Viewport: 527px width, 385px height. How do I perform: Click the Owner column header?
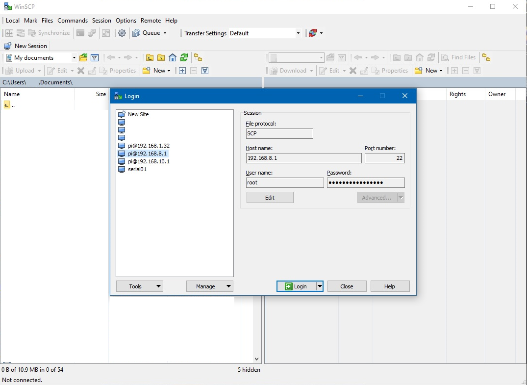[x=500, y=94]
